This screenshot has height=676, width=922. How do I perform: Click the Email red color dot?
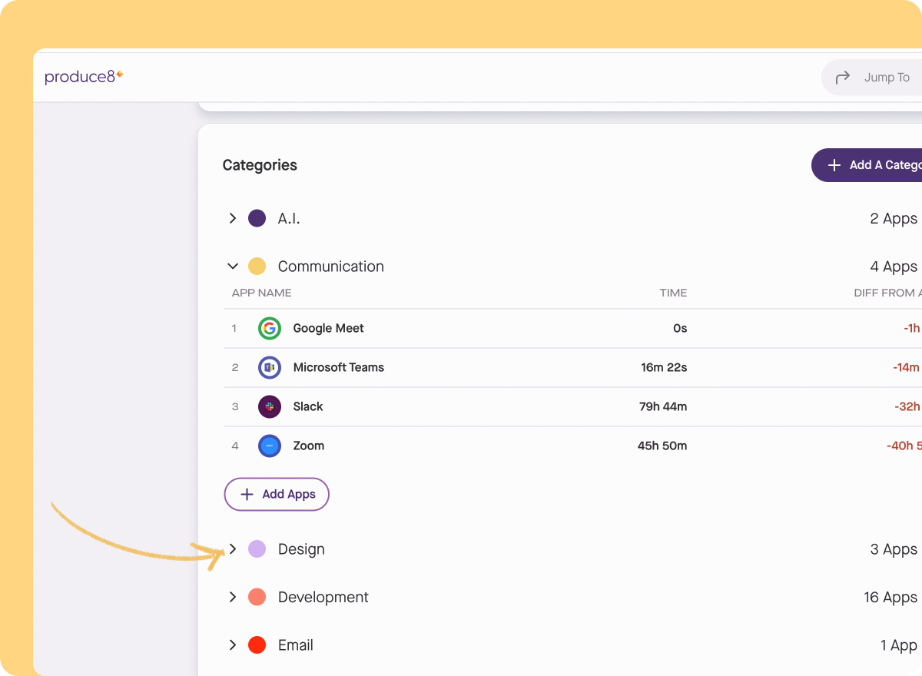(x=257, y=645)
